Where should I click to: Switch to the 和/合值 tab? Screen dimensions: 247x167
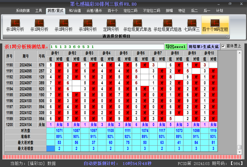(75, 11)
